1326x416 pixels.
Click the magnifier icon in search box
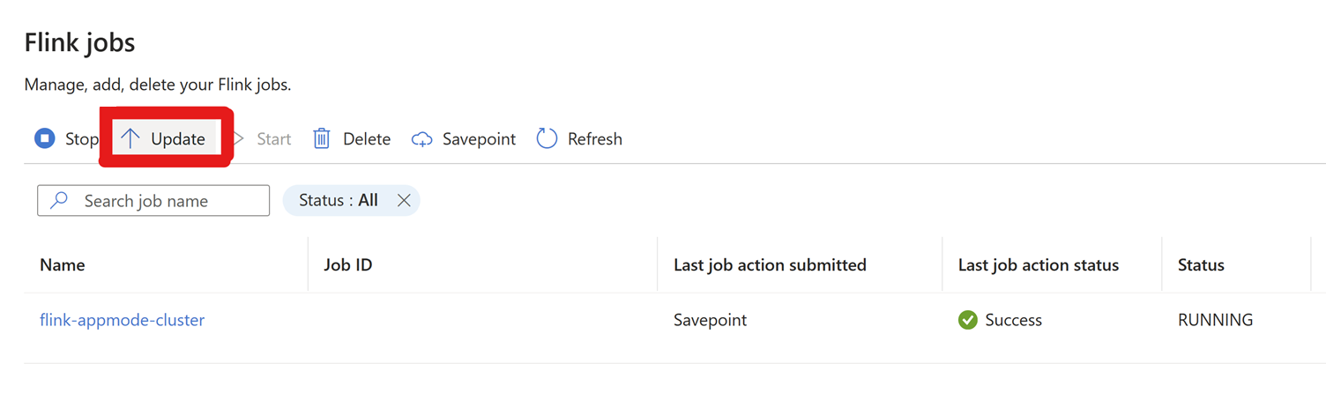pos(59,200)
